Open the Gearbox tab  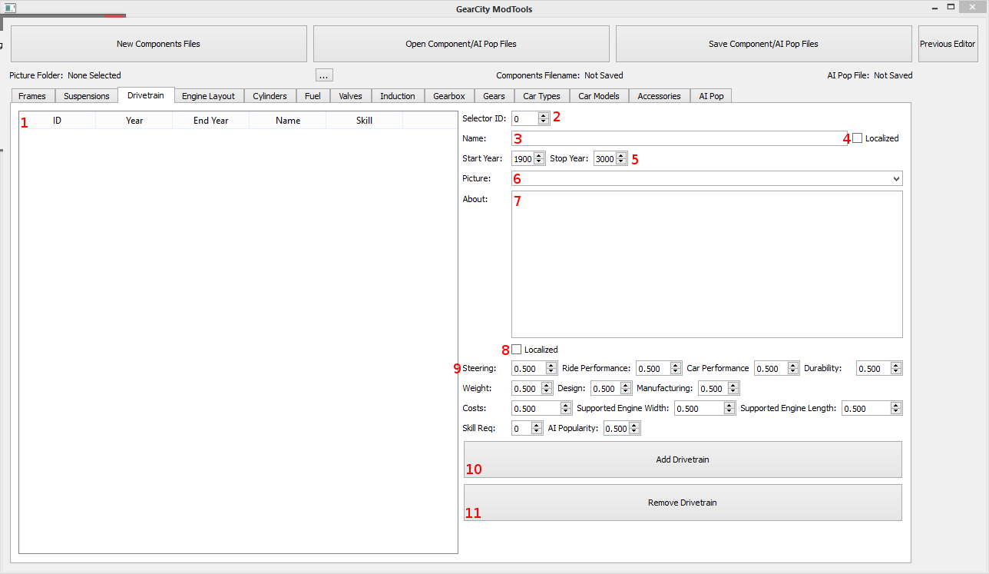coord(448,96)
